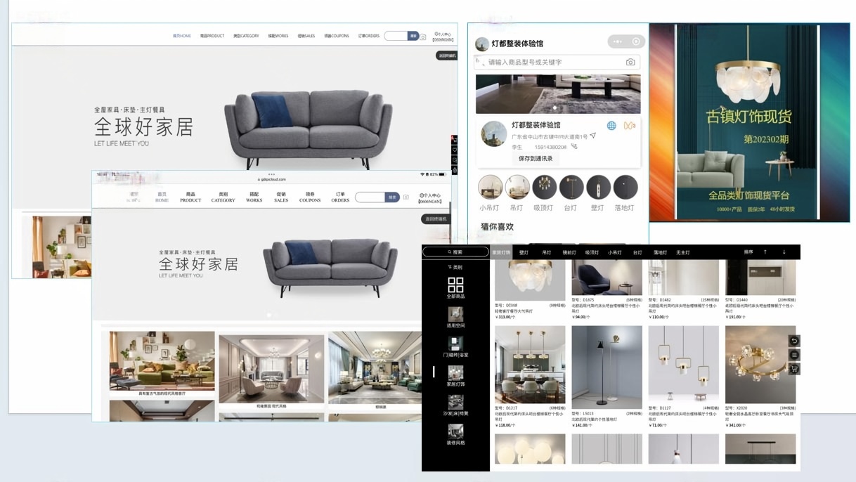Click camera icon in mobile search bar

[x=630, y=63]
